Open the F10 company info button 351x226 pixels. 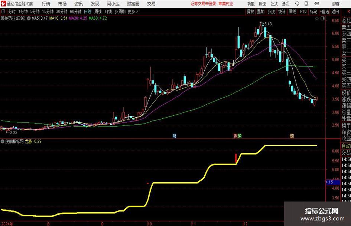point(303,12)
